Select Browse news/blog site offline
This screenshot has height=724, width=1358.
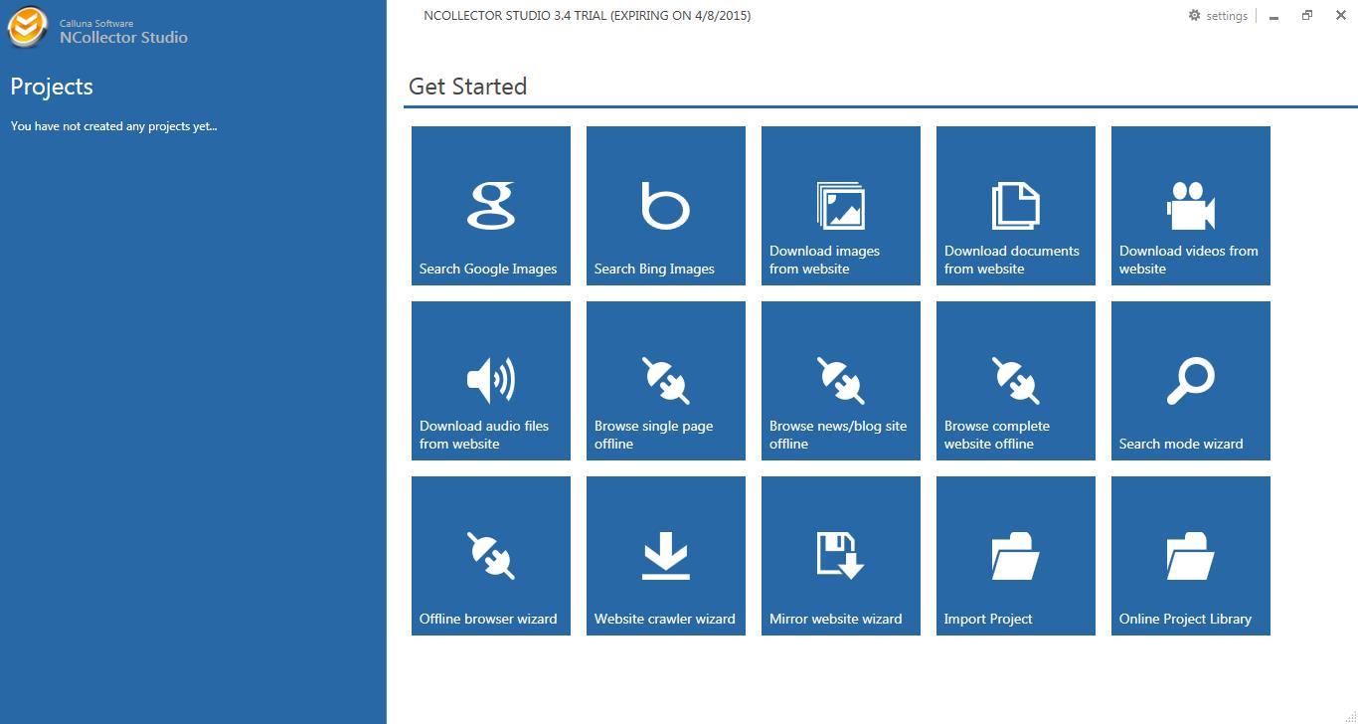point(841,381)
